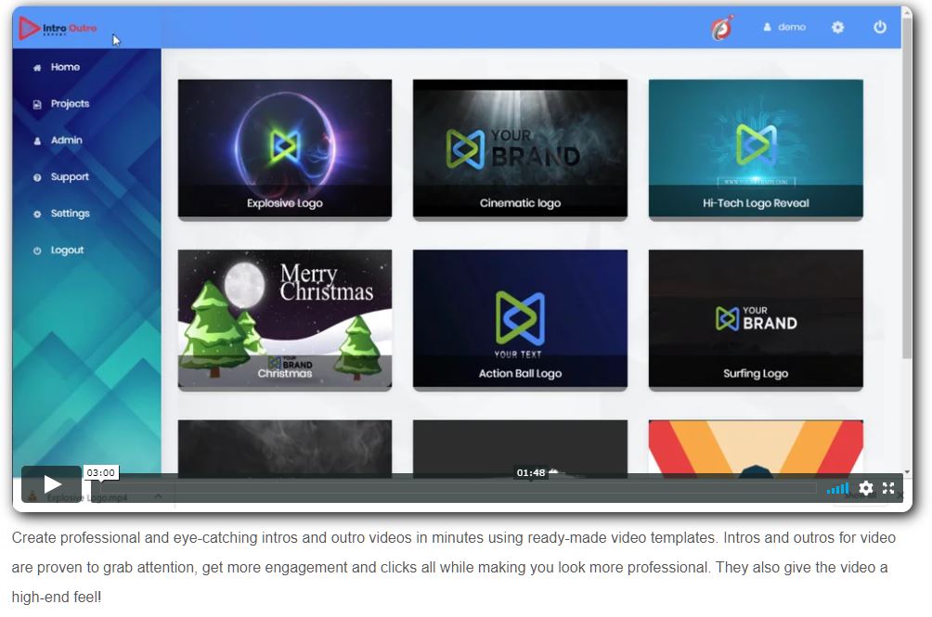Pick the Merry Christmas template thumbnail
This screenshot has height=617, width=932.
(285, 318)
